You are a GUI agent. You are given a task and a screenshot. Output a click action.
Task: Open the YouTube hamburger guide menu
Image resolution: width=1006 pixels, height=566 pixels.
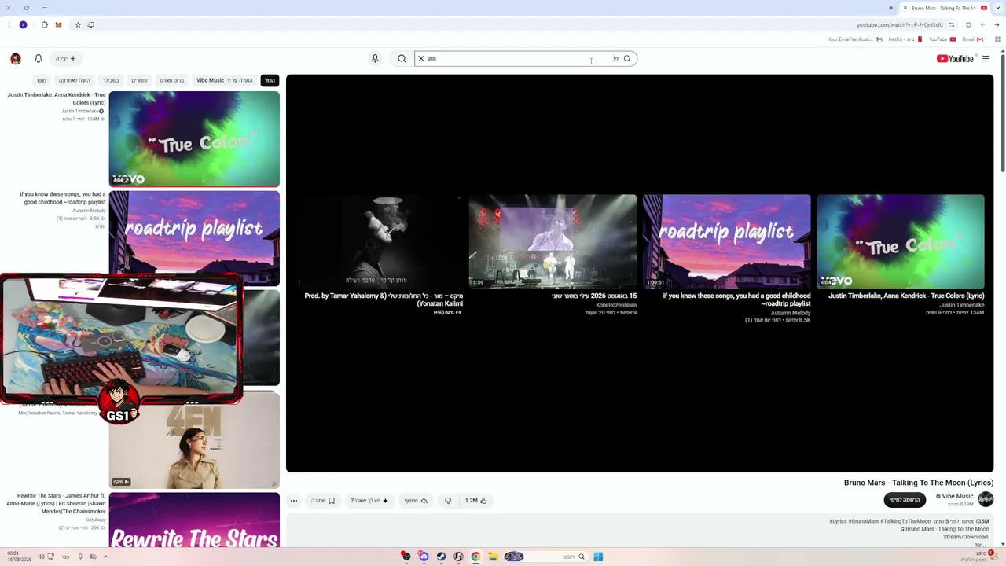coord(986,58)
